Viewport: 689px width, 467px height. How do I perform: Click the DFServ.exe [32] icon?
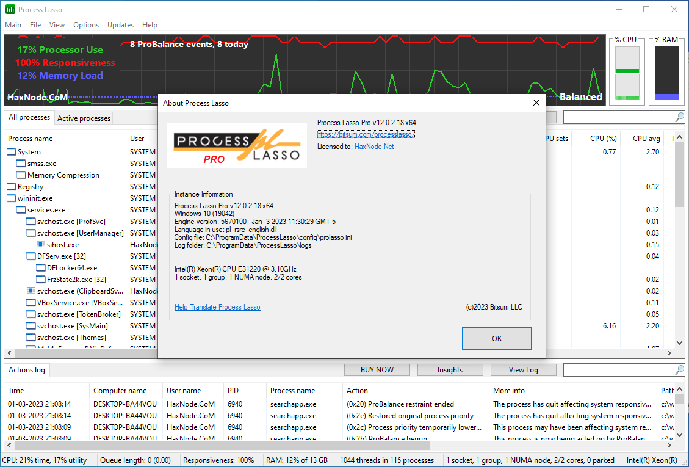pyautogui.click(x=31, y=256)
